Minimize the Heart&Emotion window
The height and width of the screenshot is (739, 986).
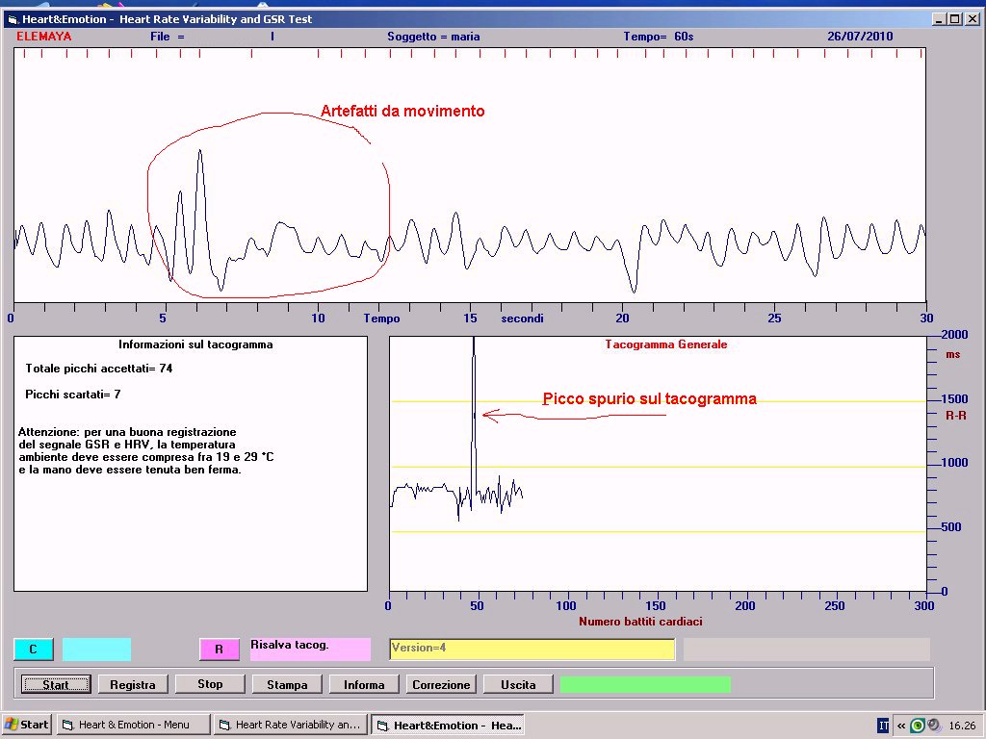[x=939, y=19]
